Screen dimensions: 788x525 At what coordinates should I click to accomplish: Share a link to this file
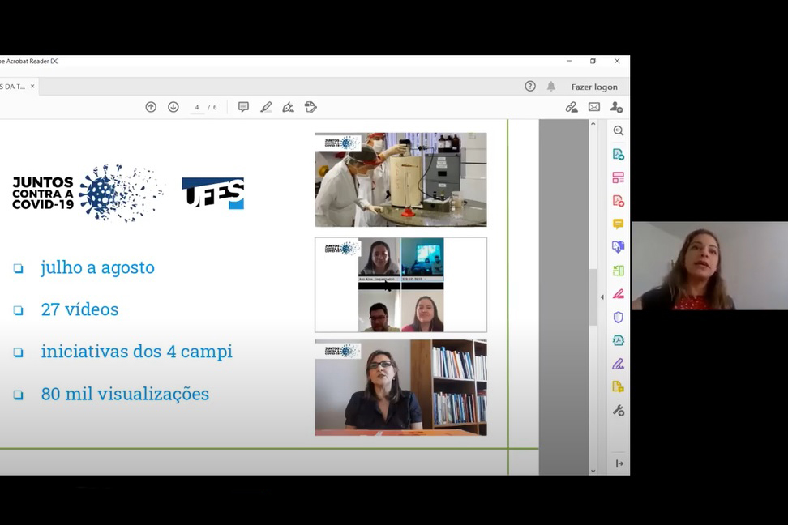[572, 107]
